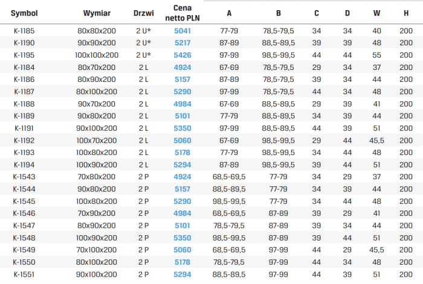The height and width of the screenshot is (284, 423).
Task: Open the price 5426 for K-1195
Action: point(182,55)
